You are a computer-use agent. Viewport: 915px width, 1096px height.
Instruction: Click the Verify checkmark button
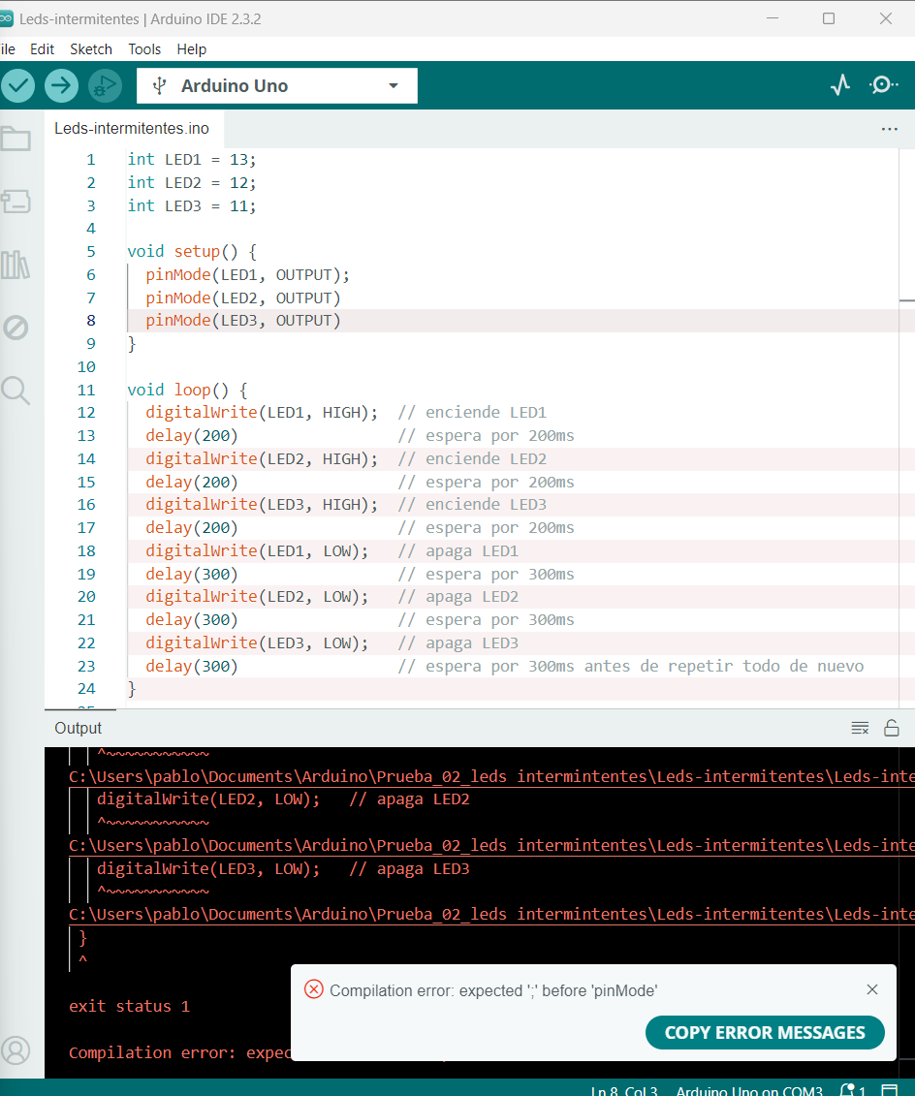pyautogui.click(x=17, y=86)
